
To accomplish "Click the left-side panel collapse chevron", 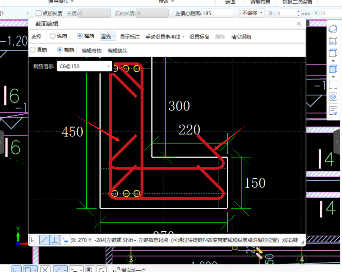I will pos(1,142).
